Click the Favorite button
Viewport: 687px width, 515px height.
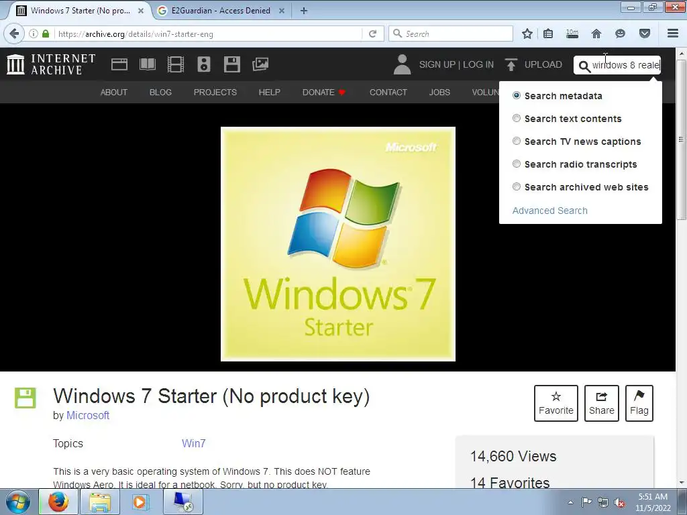[556, 403]
